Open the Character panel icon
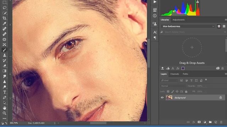Image resolution: width=227 pixels, height=127 pixels. (x=155, y=32)
